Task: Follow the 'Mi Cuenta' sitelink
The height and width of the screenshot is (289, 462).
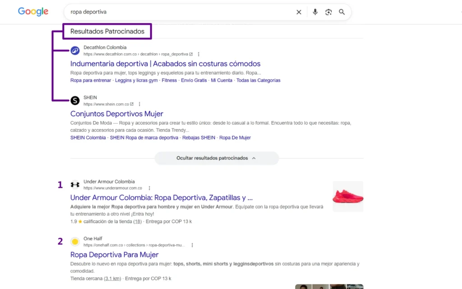Action: click(222, 80)
